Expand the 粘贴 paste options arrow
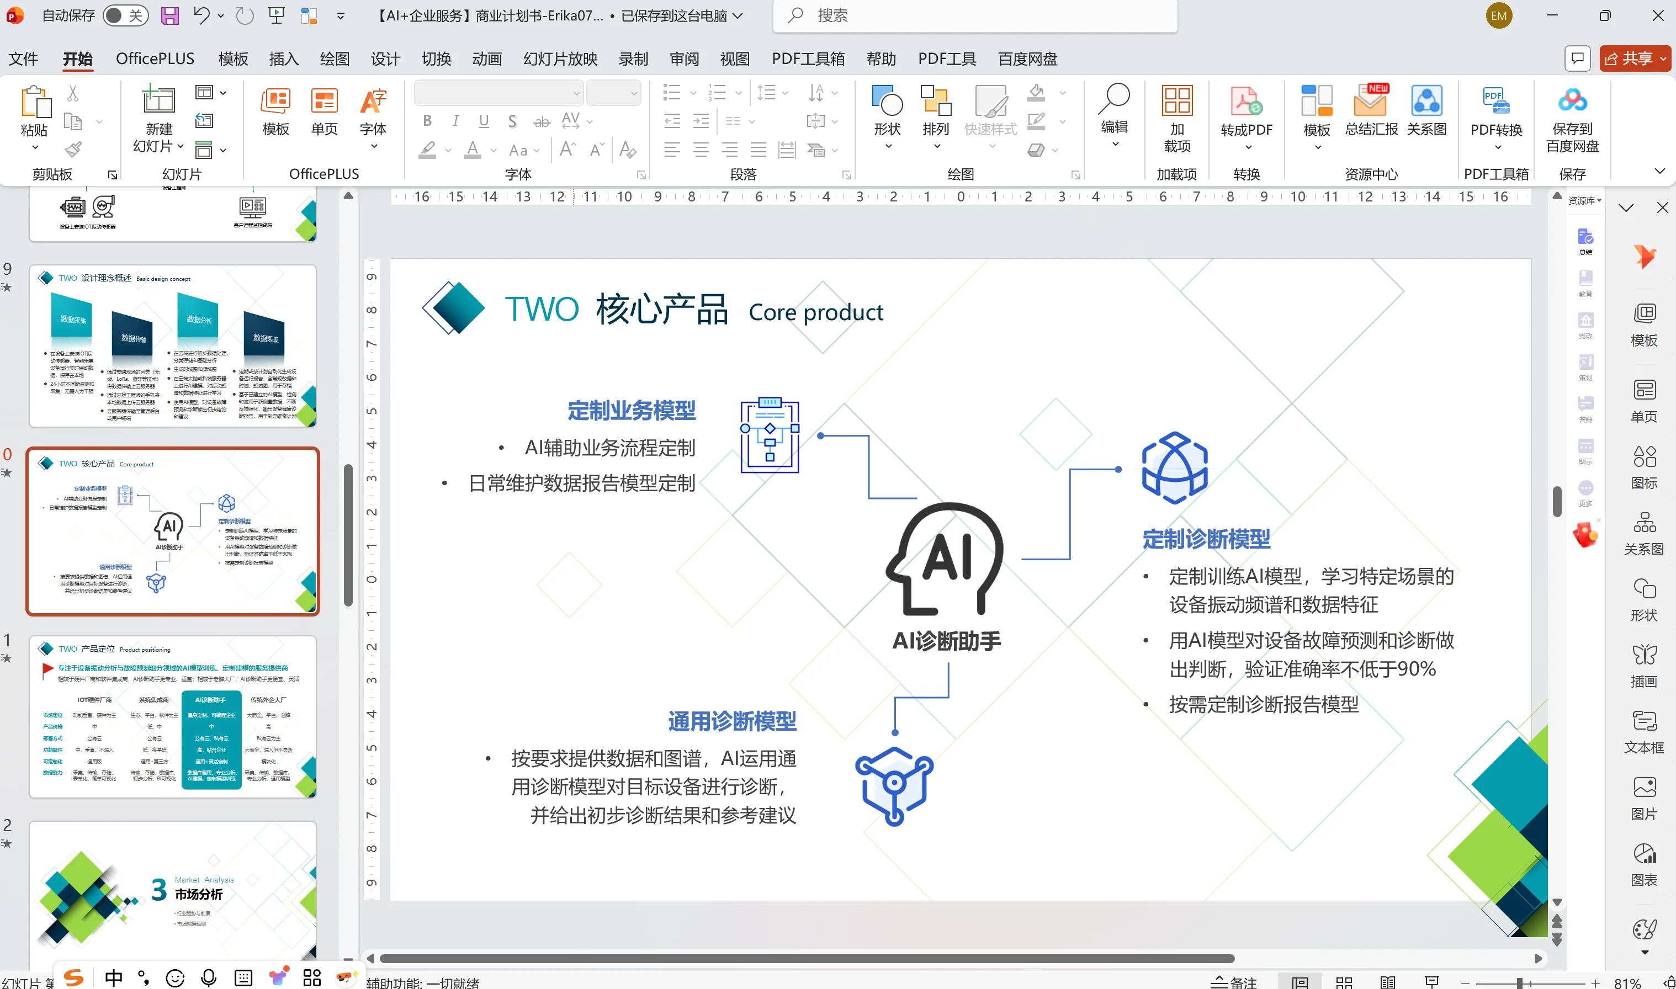1676x989 pixels. tap(35, 147)
